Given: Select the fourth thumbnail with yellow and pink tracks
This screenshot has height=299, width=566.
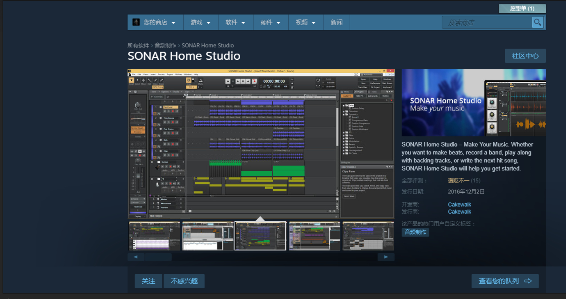Looking at the screenshot, I should coord(315,236).
